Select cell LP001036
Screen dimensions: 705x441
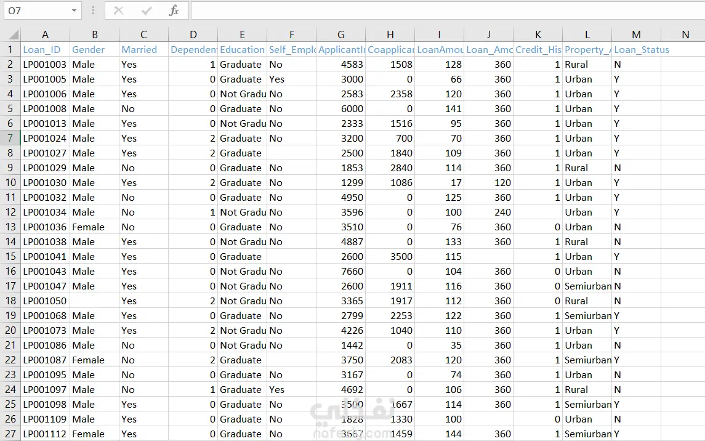pos(45,227)
